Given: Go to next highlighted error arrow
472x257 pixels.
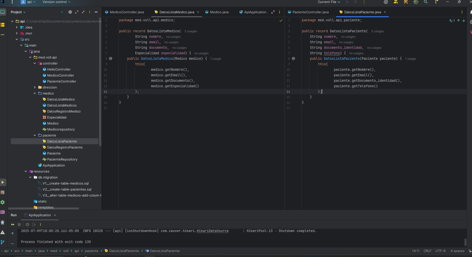Looking at the screenshot, I should pos(464,20).
